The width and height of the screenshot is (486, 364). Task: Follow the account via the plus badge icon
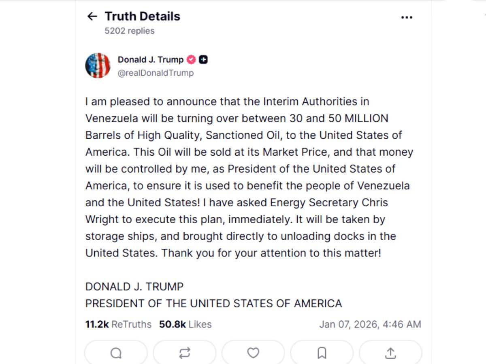[x=204, y=59]
